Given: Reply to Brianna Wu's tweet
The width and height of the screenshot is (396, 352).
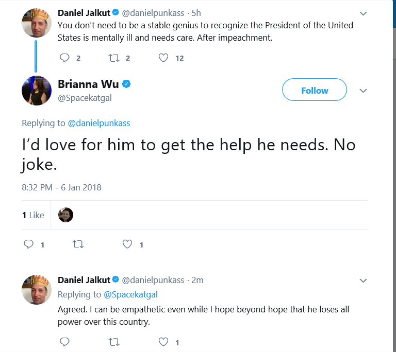Looking at the screenshot, I should pyautogui.click(x=28, y=244).
